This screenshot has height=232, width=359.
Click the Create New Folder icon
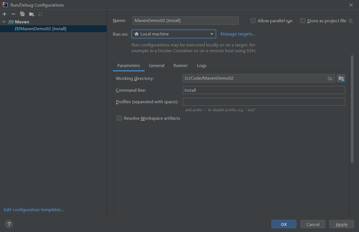(32, 14)
